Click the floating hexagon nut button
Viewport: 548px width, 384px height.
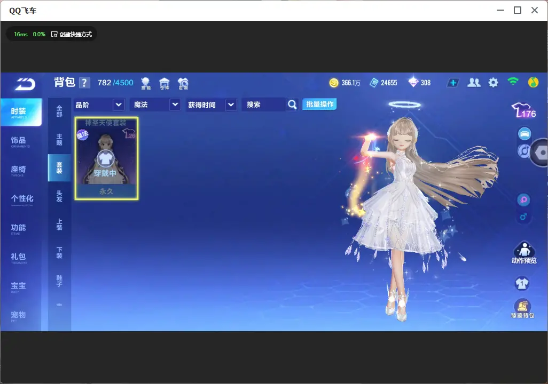coord(540,153)
